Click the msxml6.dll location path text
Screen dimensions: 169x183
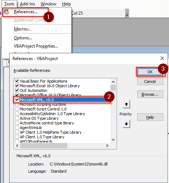tap(78, 164)
